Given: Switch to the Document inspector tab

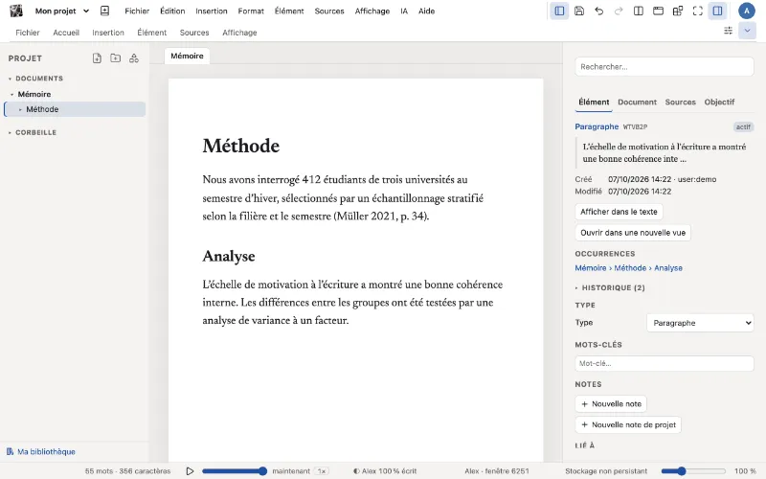Looking at the screenshot, I should (637, 103).
